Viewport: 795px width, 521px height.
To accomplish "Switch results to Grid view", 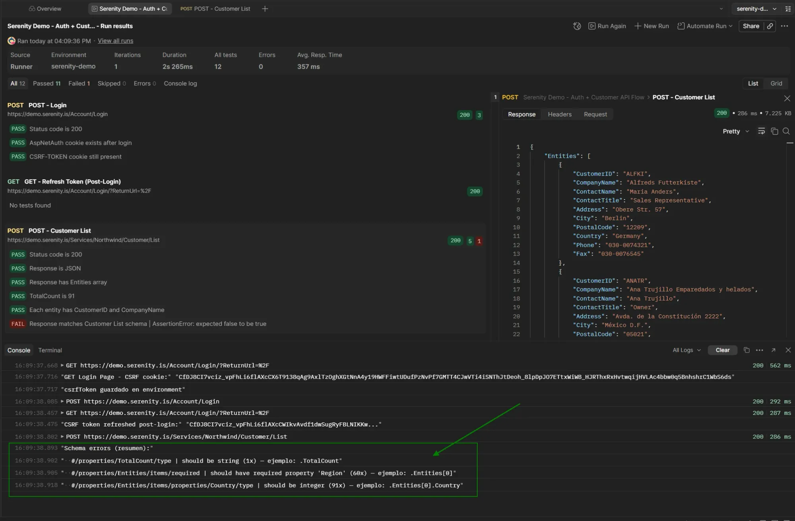I will coord(776,83).
